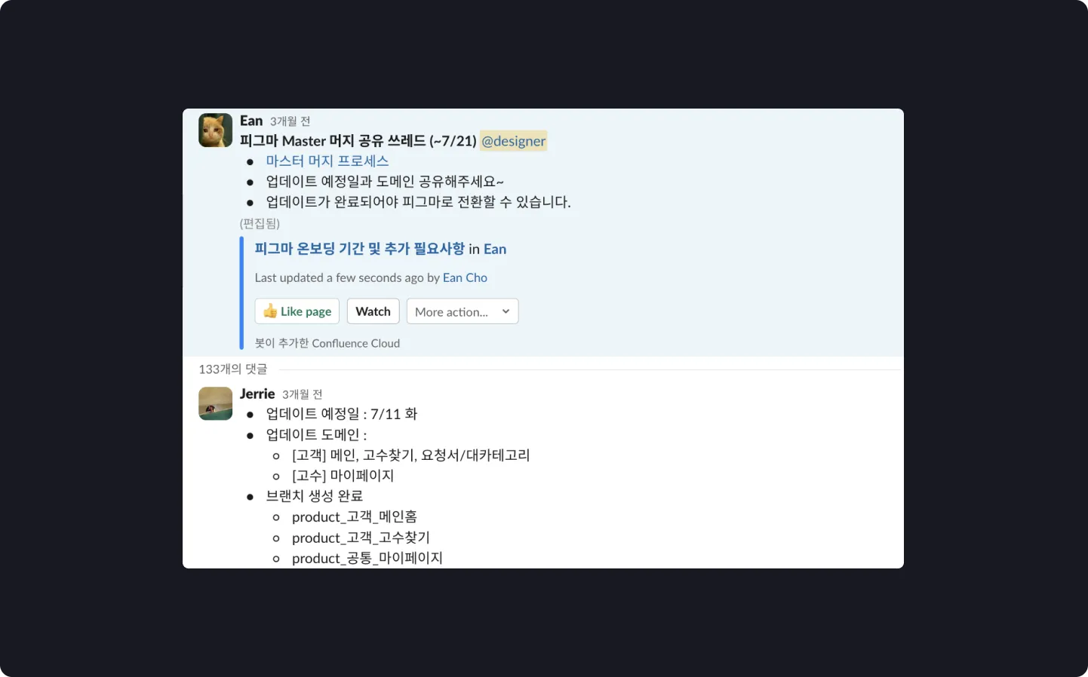The image size is (1088, 677).
Task: Open the Ean Cho author link
Action: [x=465, y=277]
